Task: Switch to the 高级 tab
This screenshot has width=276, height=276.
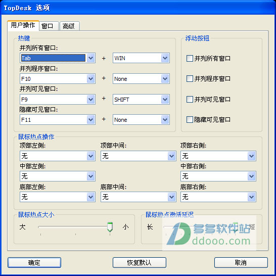Action: point(70,26)
